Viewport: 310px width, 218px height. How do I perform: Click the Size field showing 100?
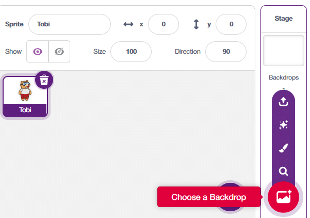[131, 52]
